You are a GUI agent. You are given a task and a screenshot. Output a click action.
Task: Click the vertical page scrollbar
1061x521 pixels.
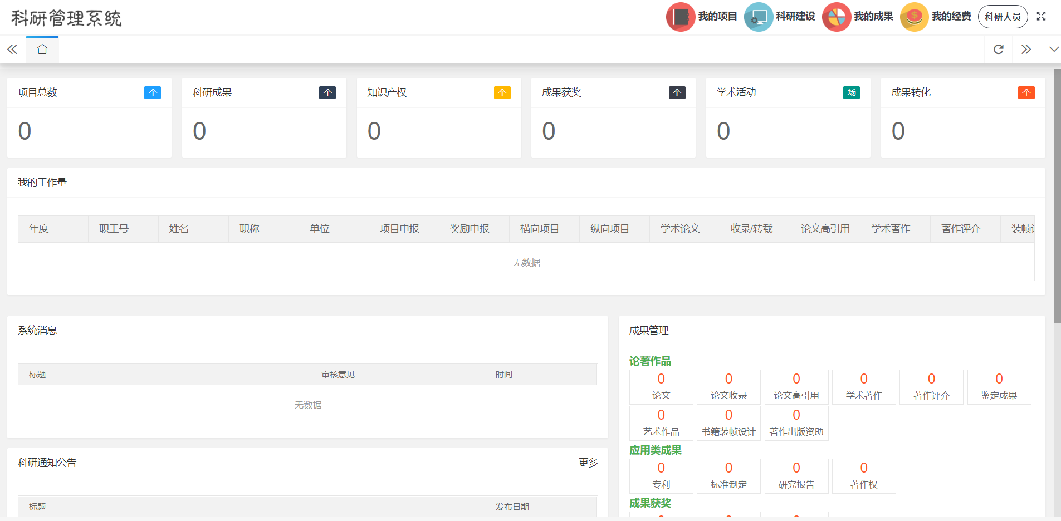(x=1057, y=195)
